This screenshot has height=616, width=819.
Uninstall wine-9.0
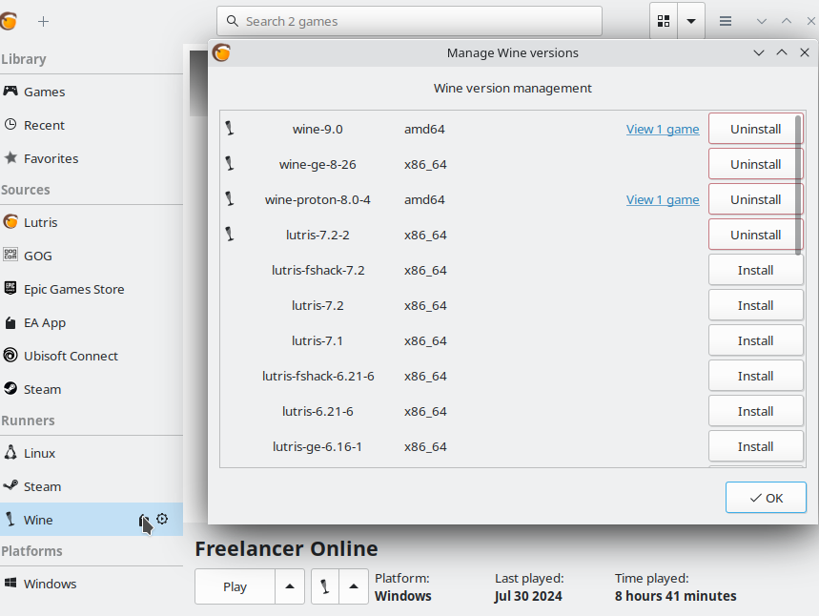(x=755, y=129)
